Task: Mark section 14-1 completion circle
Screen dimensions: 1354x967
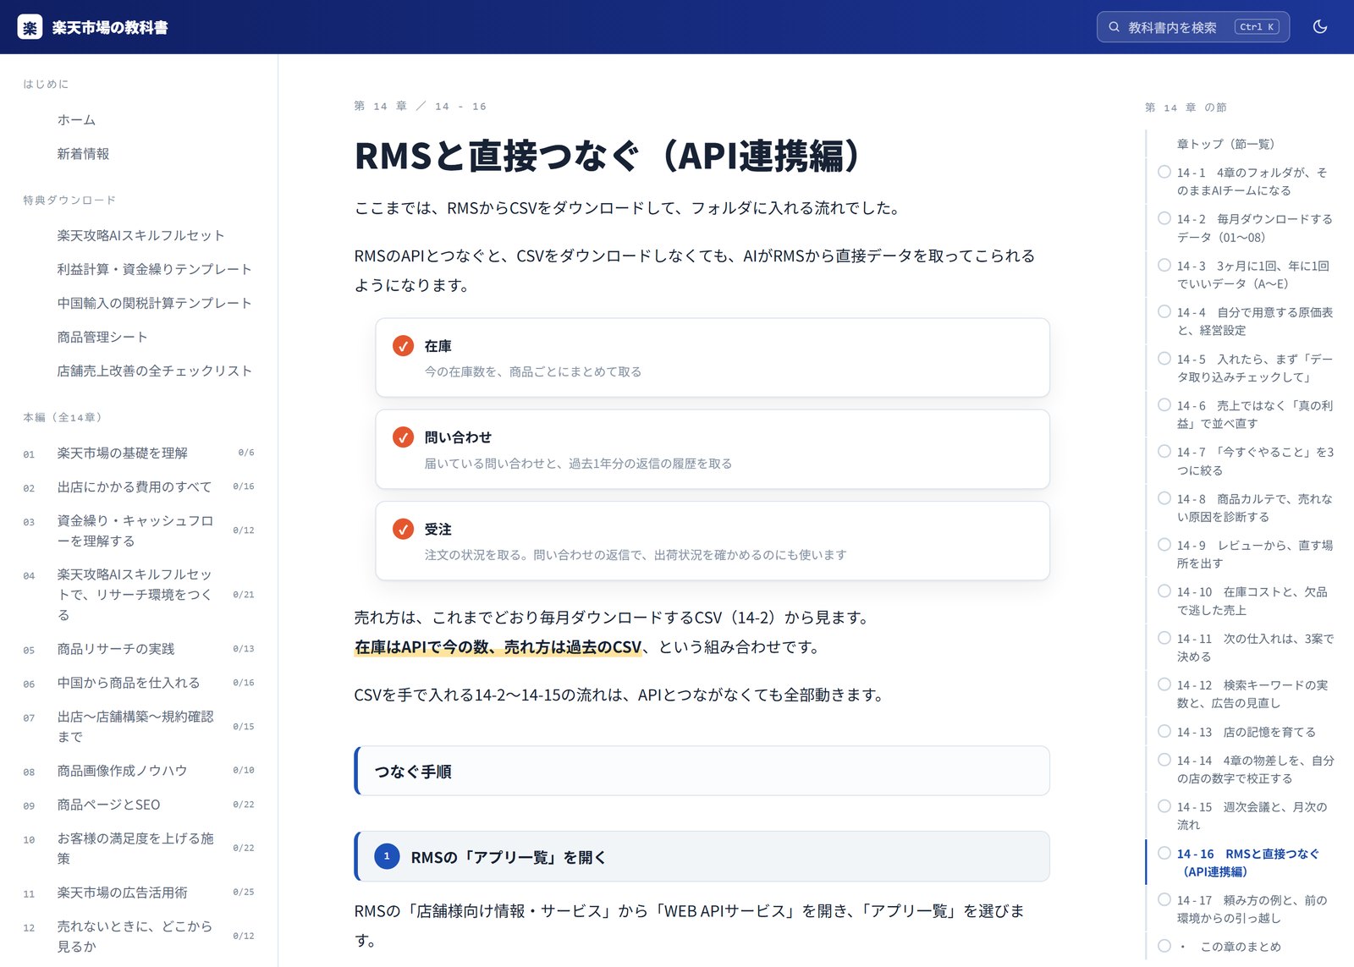Action: [1164, 172]
